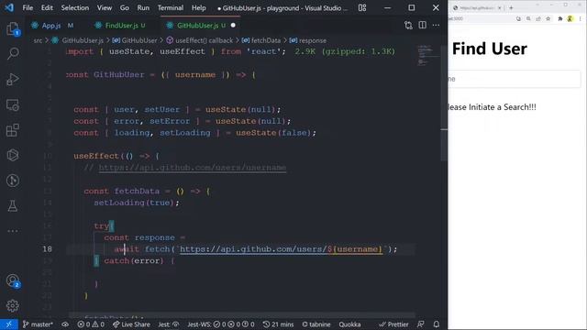Open the Search view in activity bar
This screenshot has width=587, height=330.
tap(13, 53)
